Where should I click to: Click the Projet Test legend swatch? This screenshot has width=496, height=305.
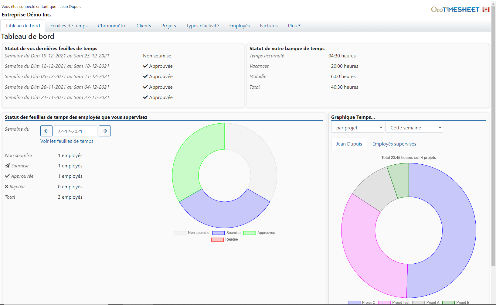384,303
